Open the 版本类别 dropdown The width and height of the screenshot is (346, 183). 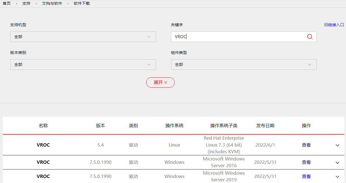click(83, 65)
